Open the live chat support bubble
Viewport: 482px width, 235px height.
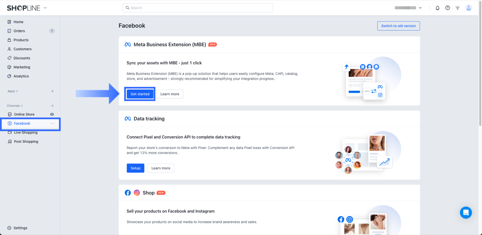tap(466, 212)
